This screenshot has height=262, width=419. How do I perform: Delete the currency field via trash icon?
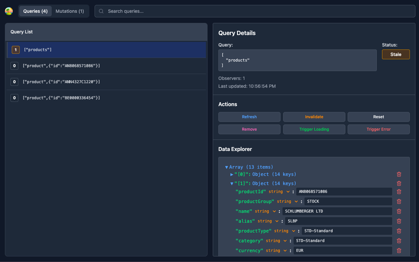tap(399, 250)
